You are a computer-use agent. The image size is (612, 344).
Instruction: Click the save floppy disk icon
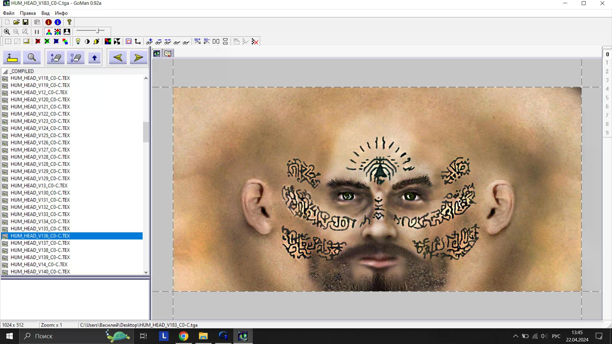25,22
